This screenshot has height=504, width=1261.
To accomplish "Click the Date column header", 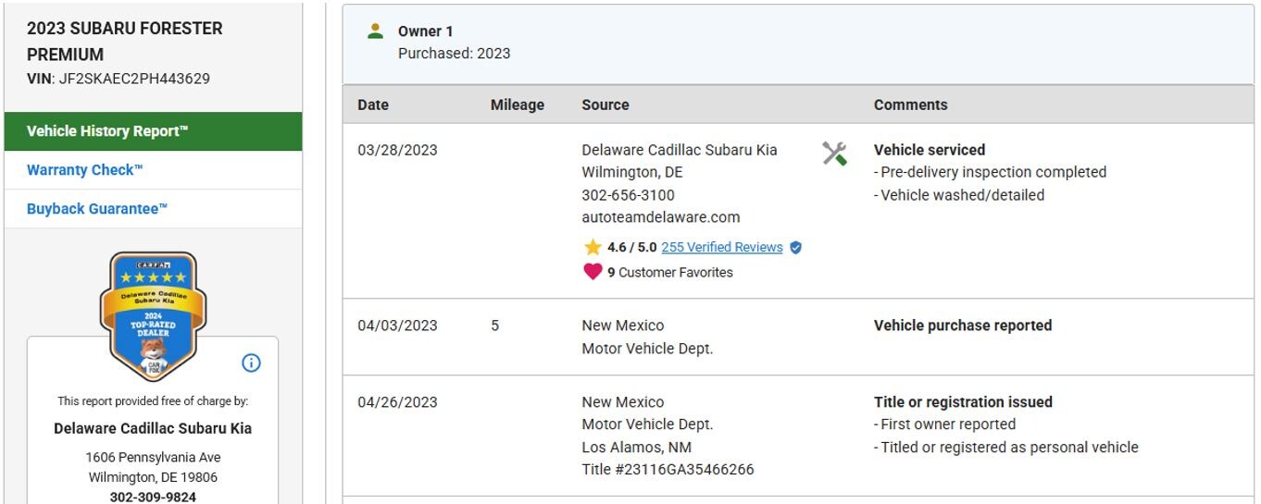I will [x=373, y=104].
